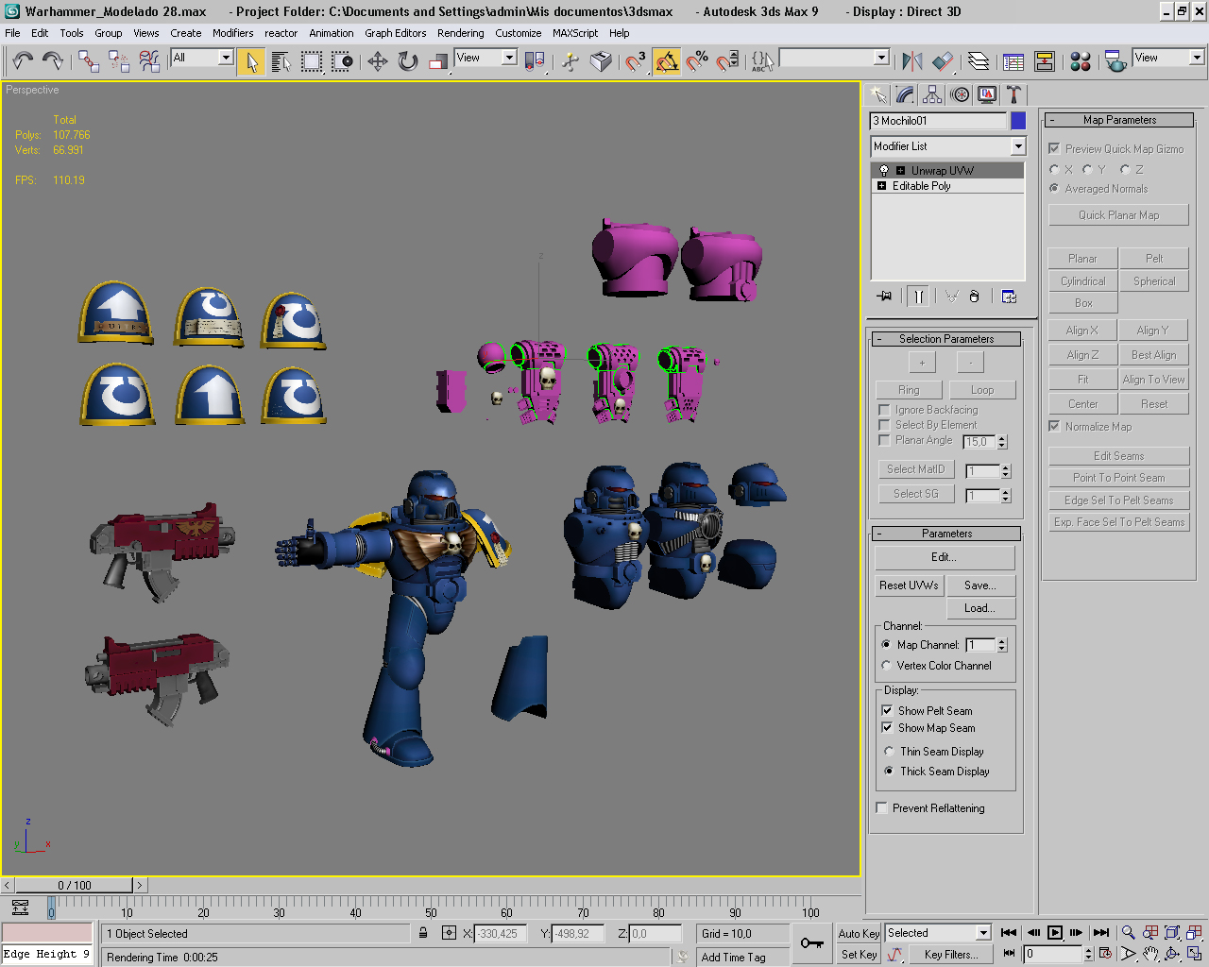Screen dimensions: 1209x967
Task: Open the Curve Editor icon
Action: point(1013,61)
